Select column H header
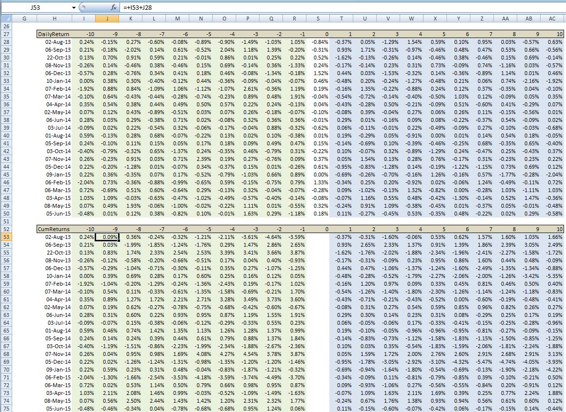Viewport: 566px width, 412px height. click(x=54, y=18)
